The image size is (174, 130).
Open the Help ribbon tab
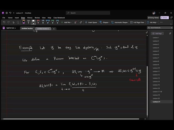pos(49,18)
